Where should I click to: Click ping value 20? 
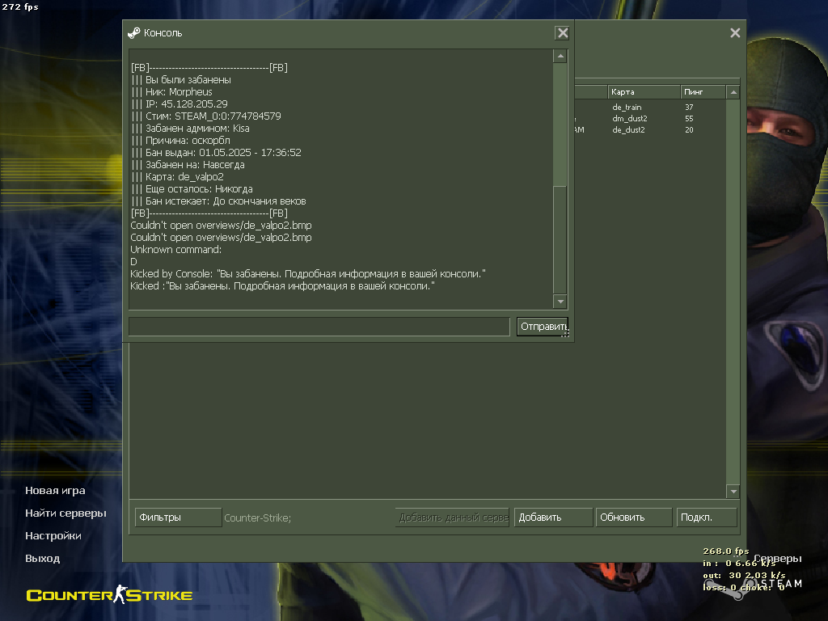pyautogui.click(x=689, y=130)
